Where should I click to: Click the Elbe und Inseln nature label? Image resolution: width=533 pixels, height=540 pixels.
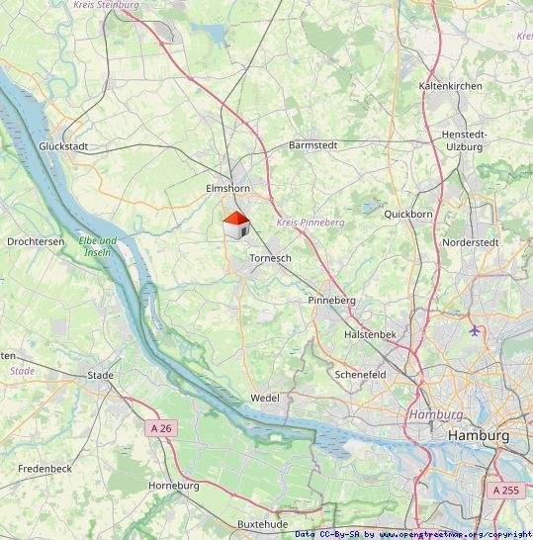[98, 246]
